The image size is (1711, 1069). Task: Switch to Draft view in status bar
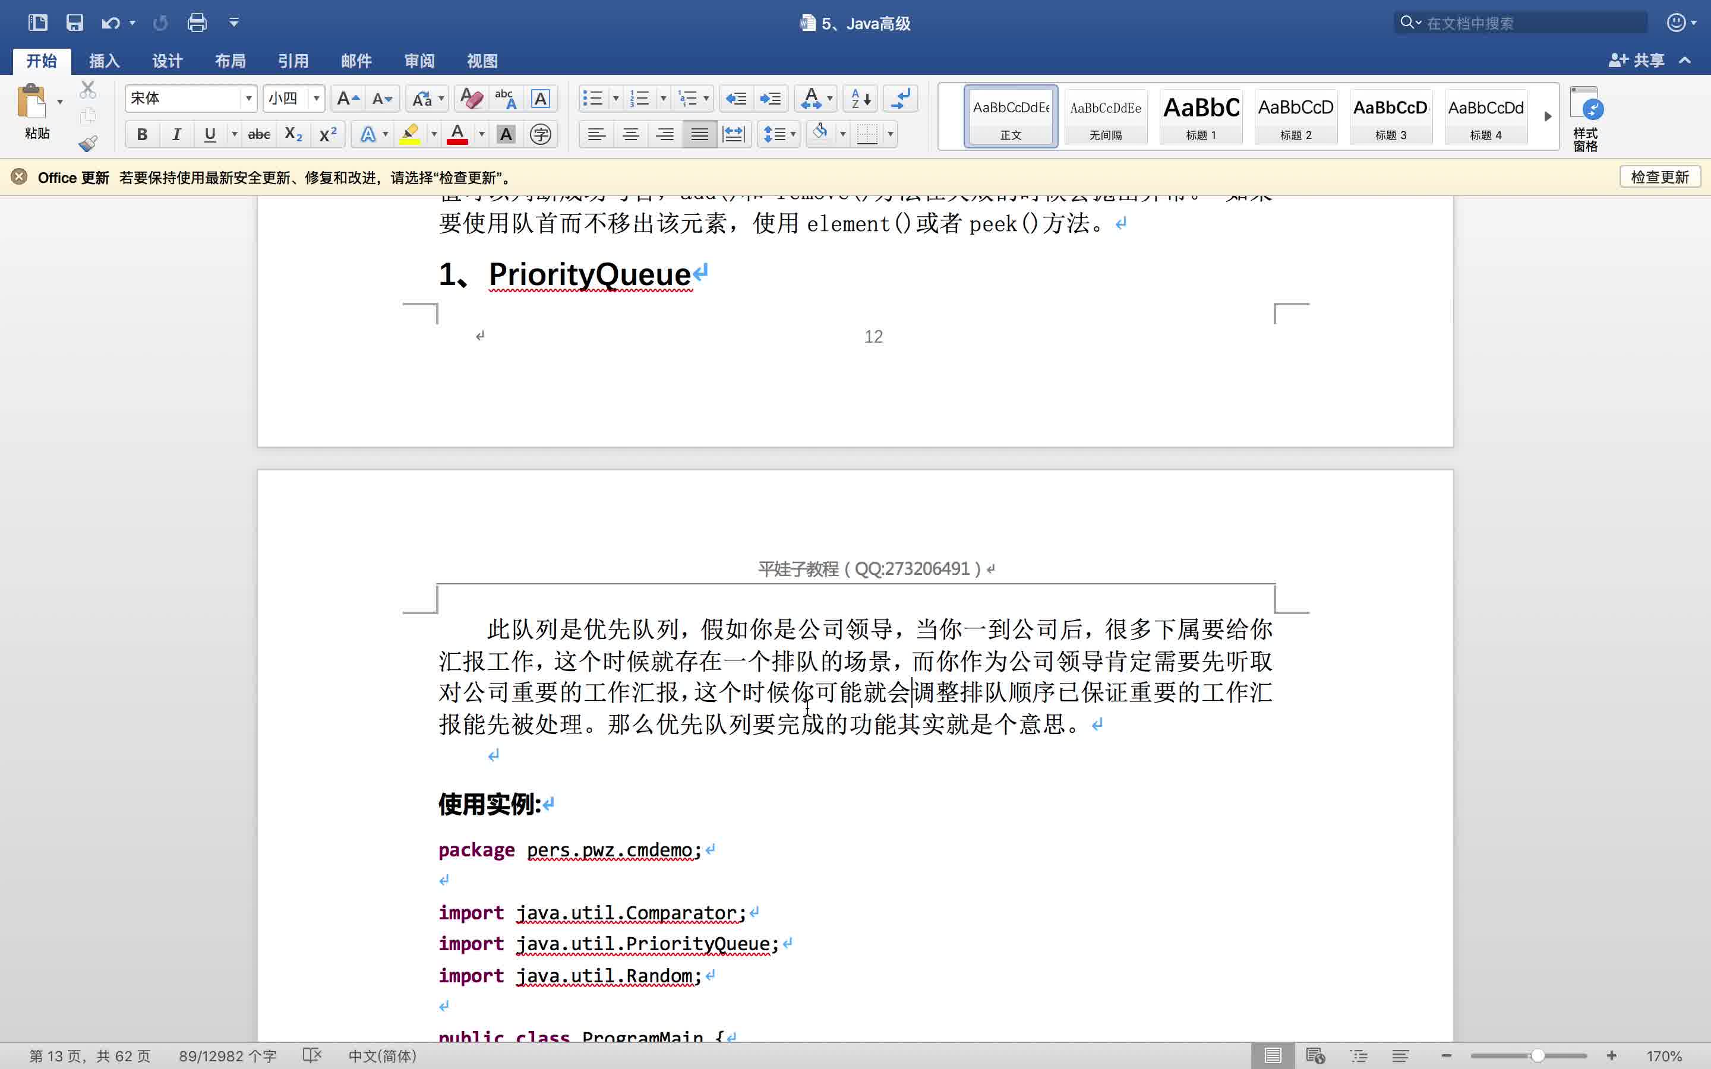1401,1055
